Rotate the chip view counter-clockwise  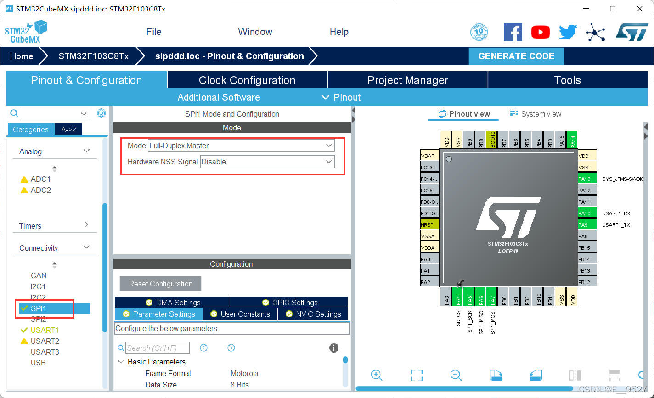pos(536,375)
